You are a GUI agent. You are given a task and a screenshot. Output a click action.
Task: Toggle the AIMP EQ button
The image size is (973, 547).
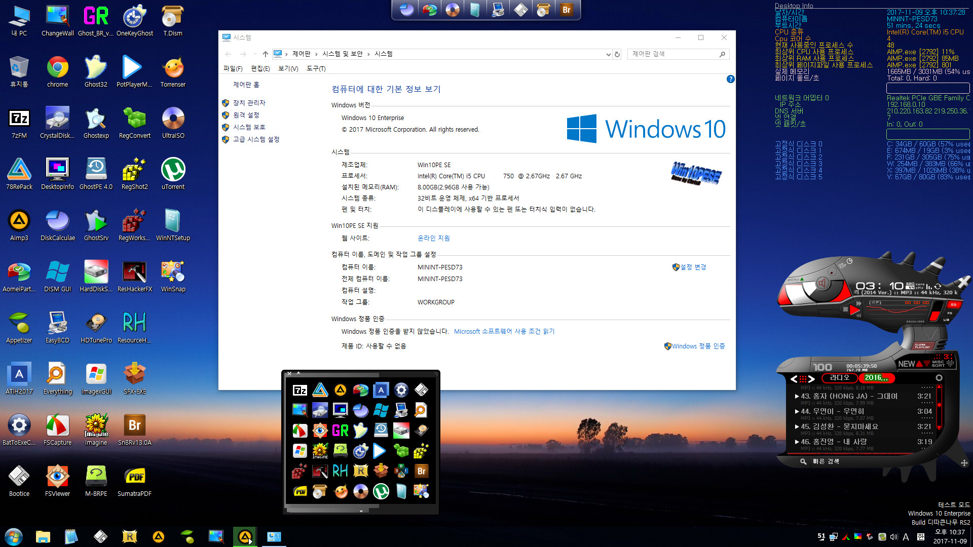pos(953,304)
